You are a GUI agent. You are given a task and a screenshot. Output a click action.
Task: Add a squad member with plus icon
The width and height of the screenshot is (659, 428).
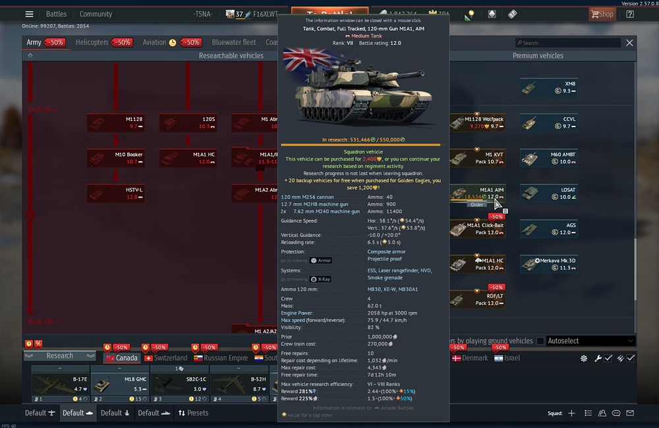(571, 414)
